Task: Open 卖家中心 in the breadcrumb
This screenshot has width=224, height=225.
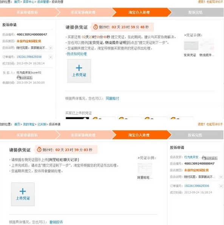Action: pos(29,2)
